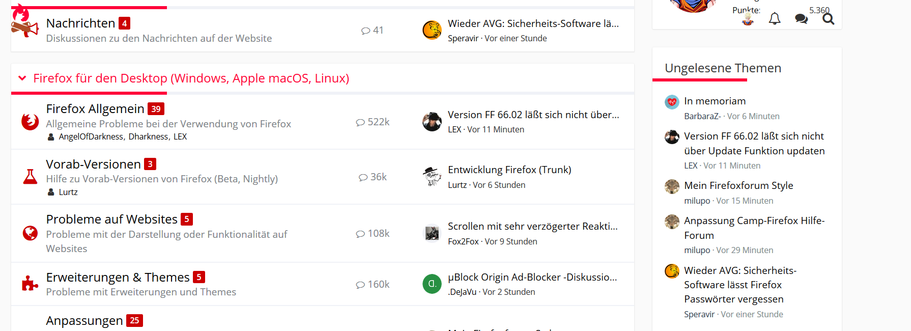Open thread Wieder AVG: Sicherheits-Software lä...
Image resolution: width=911 pixels, height=331 pixels.
533,23
